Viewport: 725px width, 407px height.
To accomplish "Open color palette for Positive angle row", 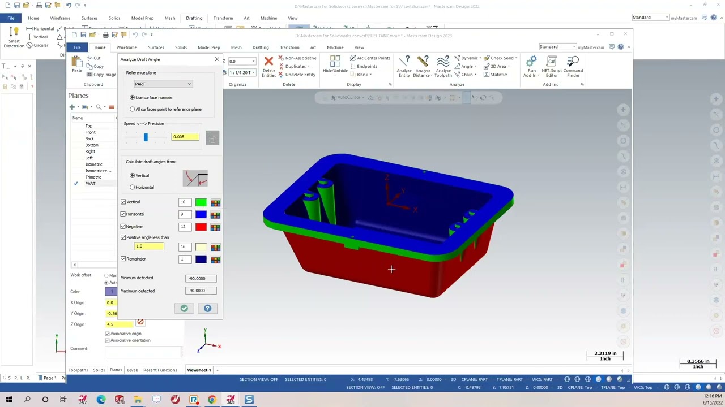I will [x=215, y=247].
